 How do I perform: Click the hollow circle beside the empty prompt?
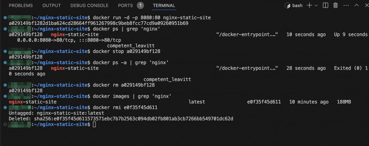coord(5,124)
